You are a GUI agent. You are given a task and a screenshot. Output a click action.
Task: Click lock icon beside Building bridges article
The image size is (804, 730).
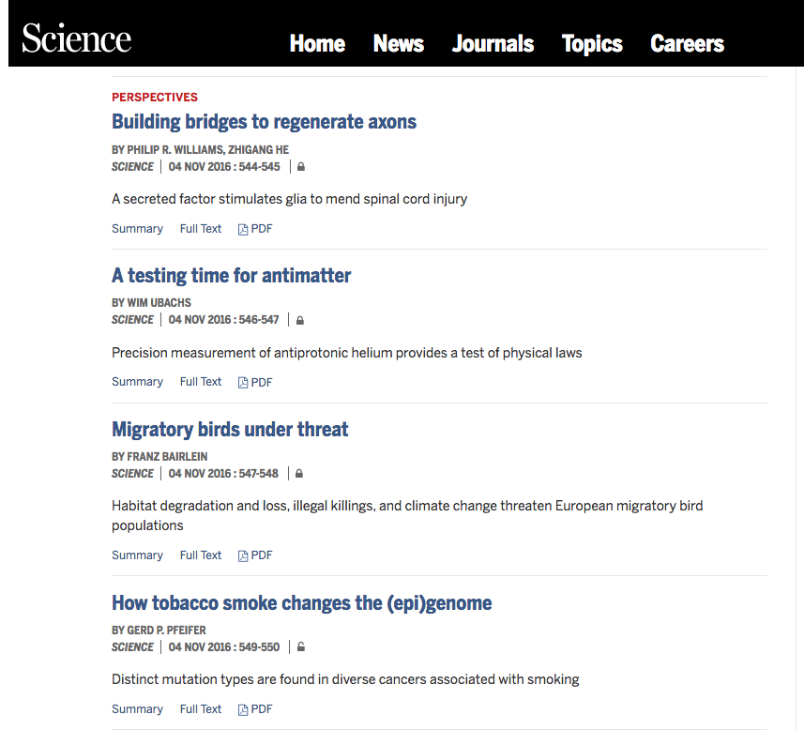click(x=301, y=167)
